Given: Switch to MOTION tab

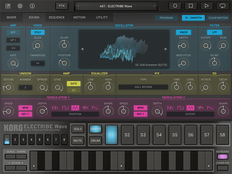Looking at the screenshot, I should [79, 17].
